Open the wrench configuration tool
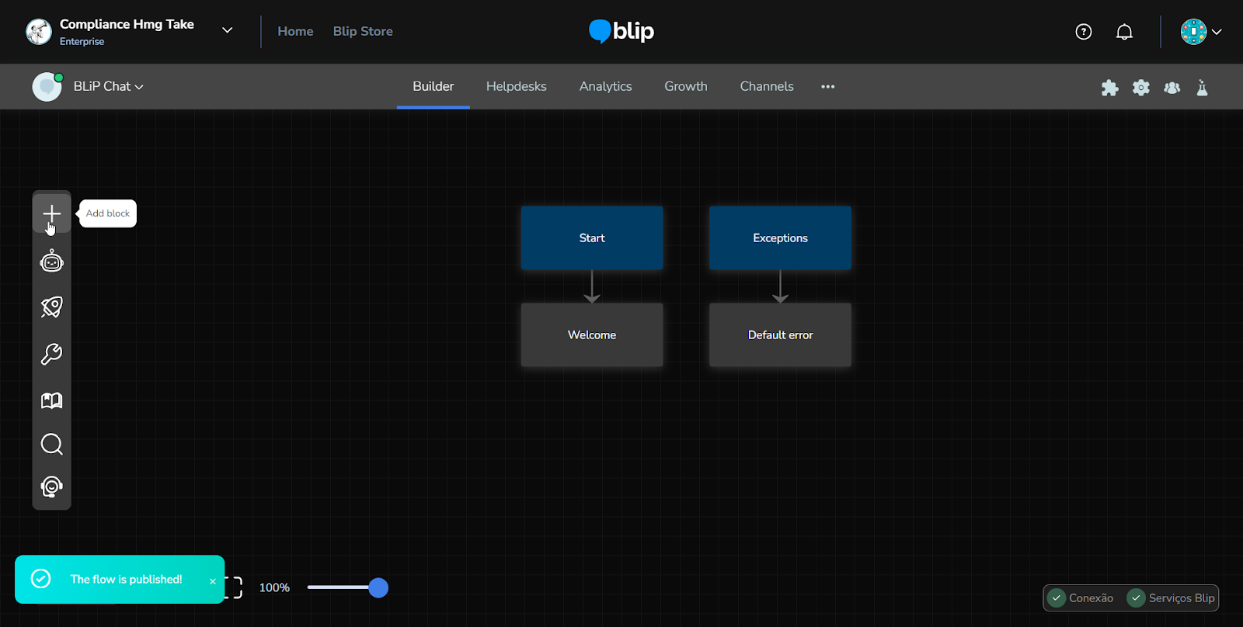This screenshot has height=627, width=1243. point(51,355)
